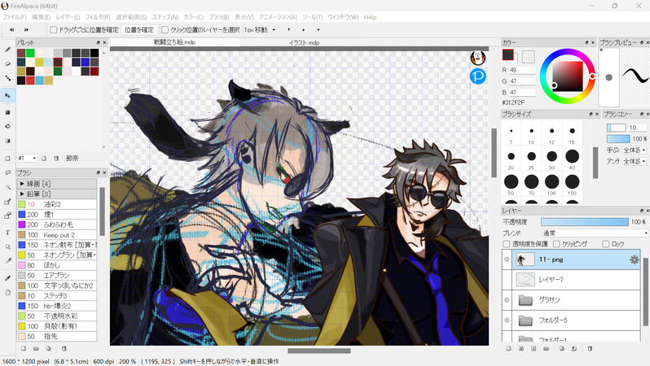
Task: Enable ドラッグごとに位置を確定 checkbox
Action: (54, 30)
